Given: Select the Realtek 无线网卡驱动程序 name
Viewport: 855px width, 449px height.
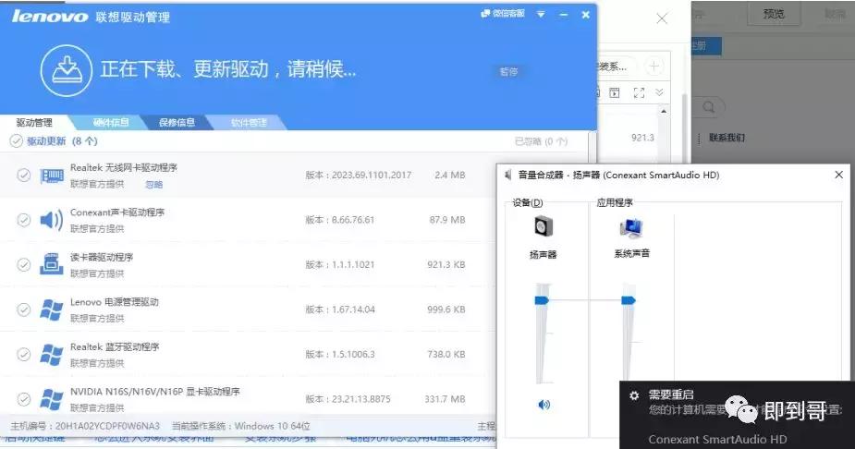Looking at the screenshot, I should tap(124, 168).
